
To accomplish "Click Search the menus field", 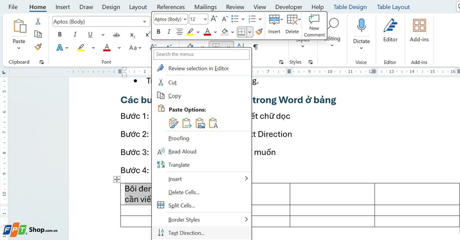I will pos(202,54).
